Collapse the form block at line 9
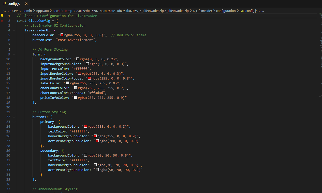Screen dimensions: 322x193 pyautogui.click(x=14, y=54)
